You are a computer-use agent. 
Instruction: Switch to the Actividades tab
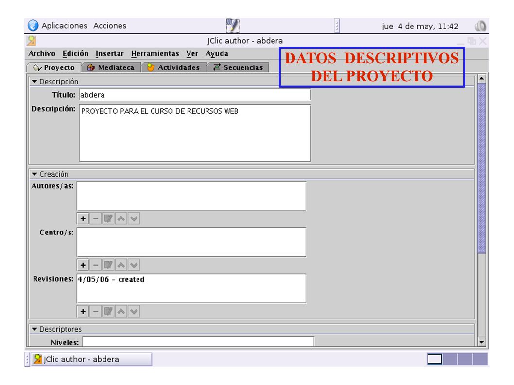pyautogui.click(x=174, y=67)
